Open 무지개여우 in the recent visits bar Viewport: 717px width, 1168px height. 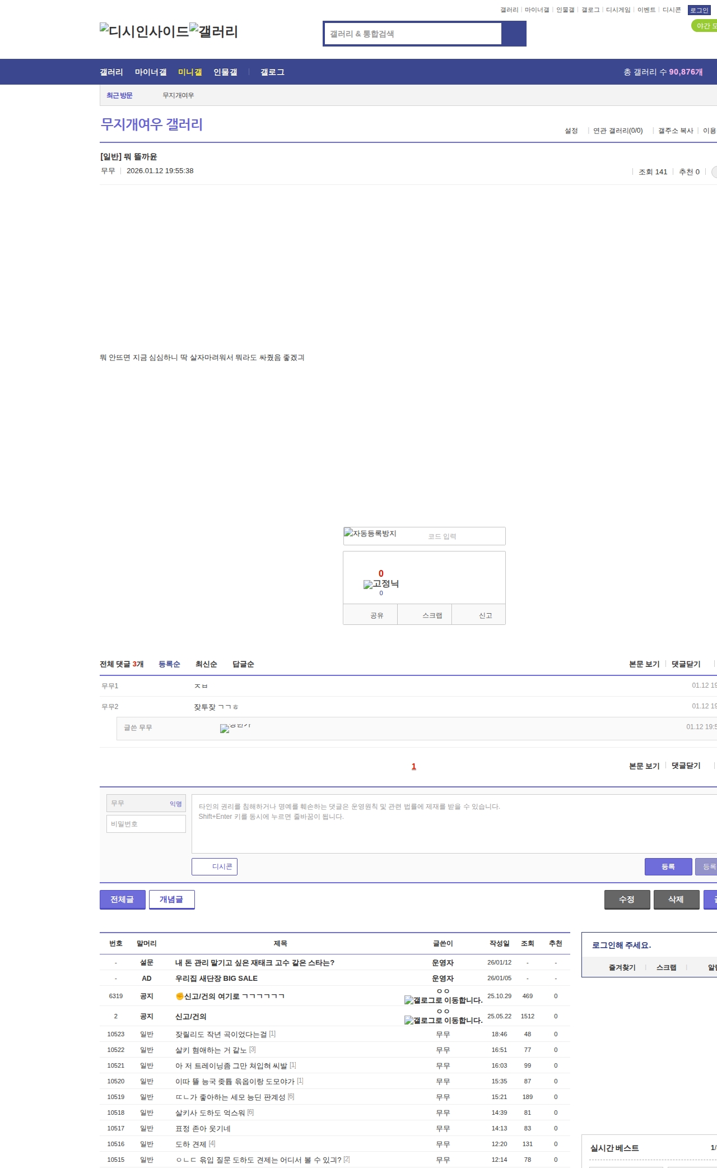[x=178, y=95]
